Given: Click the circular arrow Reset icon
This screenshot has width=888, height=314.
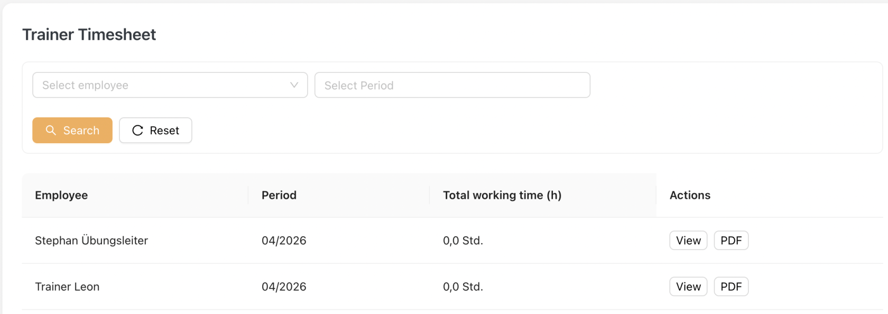Looking at the screenshot, I should click(137, 131).
